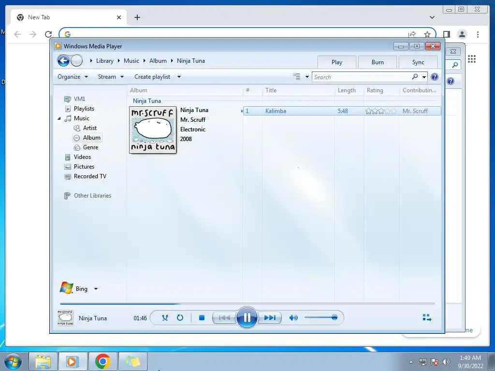Open Recorded TV in navigation pane
This screenshot has width=495, height=371.
[x=85, y=176]
